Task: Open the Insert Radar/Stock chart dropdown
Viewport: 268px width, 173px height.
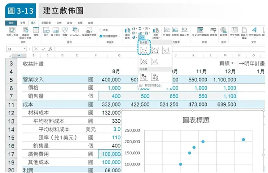Action: 147,29
